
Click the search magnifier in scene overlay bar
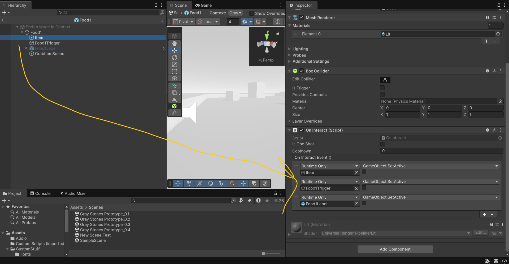click(232, 183)
